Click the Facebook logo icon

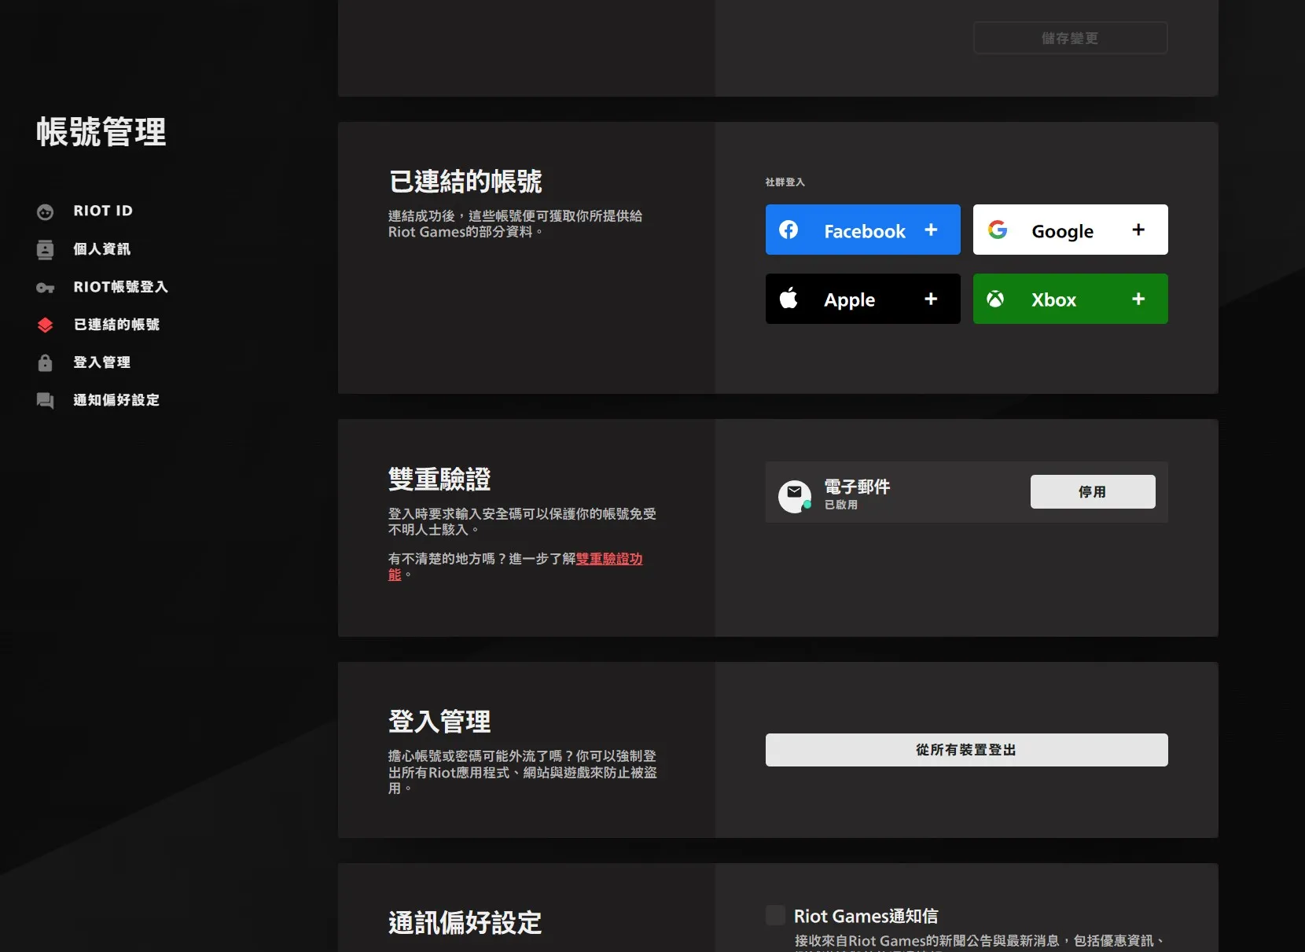[x=789, y=230]
